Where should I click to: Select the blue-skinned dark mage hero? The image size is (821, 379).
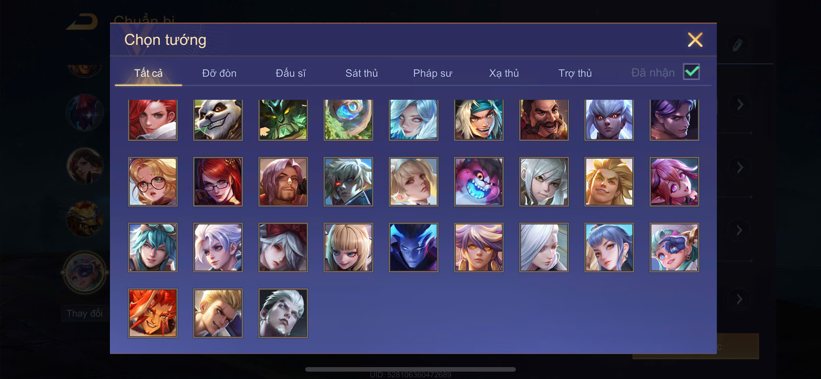(x=413, y=247)
